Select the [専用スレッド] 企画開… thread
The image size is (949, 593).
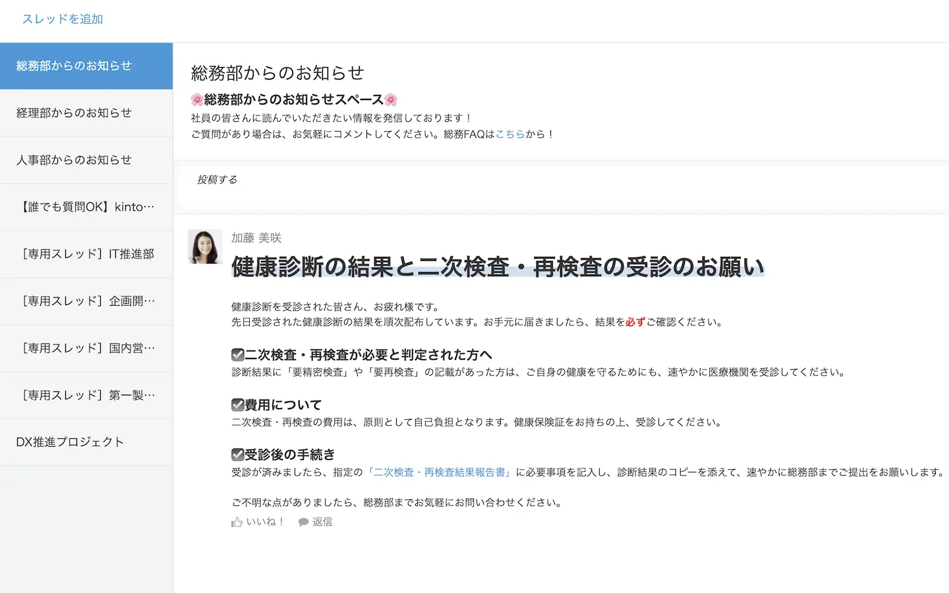click(86, 301)
